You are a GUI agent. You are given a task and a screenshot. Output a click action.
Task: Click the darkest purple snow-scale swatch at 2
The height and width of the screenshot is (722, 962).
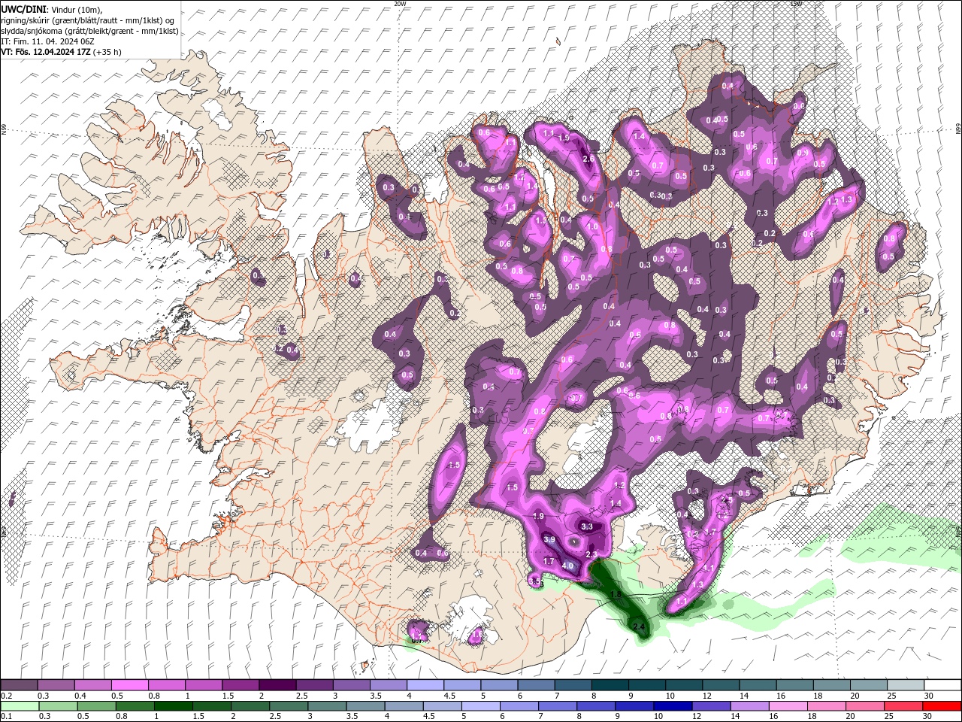(277, 685)
